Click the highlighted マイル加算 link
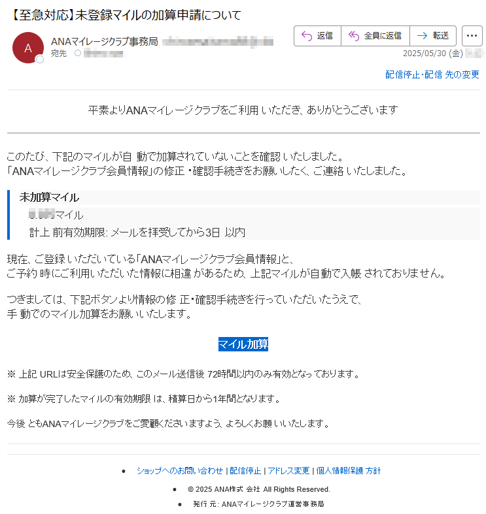The width and height of the screenshot is (486, 514). tap(243, 344)
